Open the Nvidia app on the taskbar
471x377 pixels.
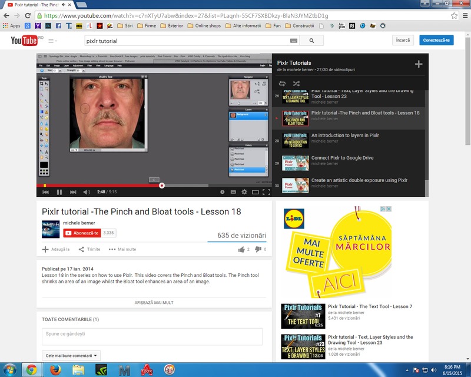click(x=101, y=370)
